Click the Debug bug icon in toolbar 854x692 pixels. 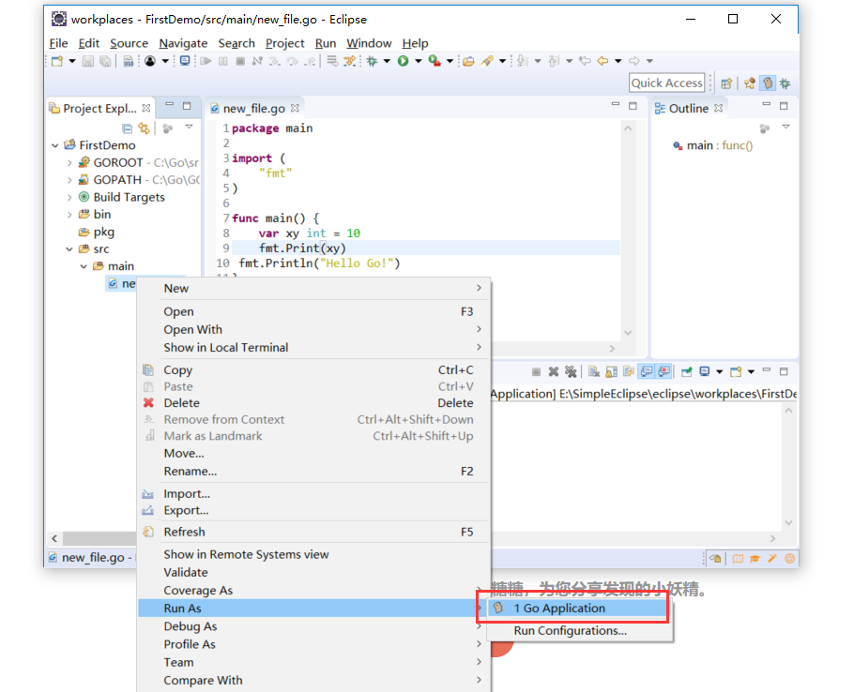pyautogui.click(x=372, y=61)
